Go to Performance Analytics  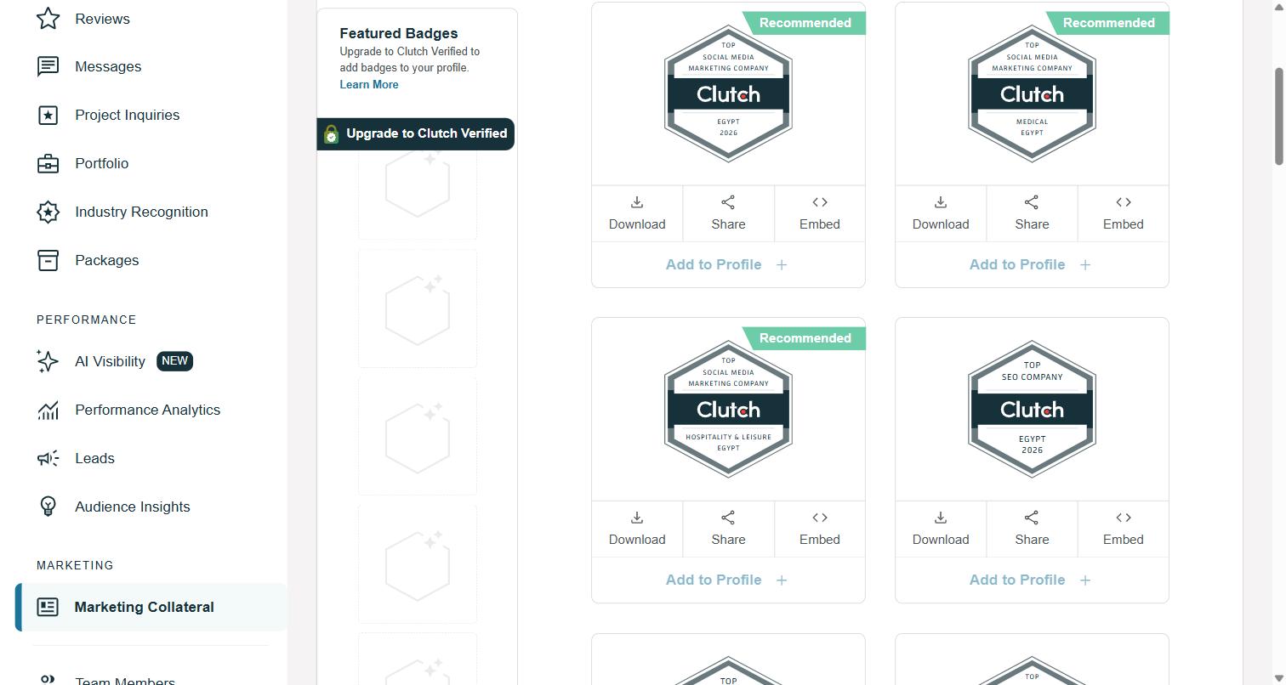(x=147, y=410)
